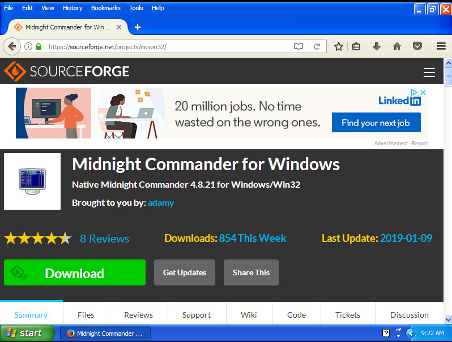Click Find your next job ad button

tap(376, 123)
